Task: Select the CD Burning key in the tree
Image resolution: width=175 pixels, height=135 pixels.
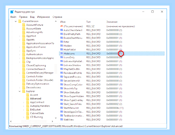Action: [x=36, y=117]
